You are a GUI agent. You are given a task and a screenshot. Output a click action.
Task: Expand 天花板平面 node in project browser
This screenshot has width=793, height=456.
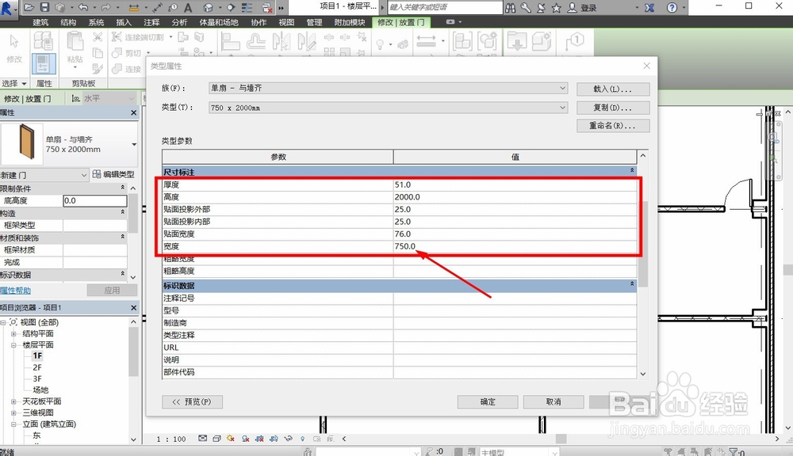[13, 401]
